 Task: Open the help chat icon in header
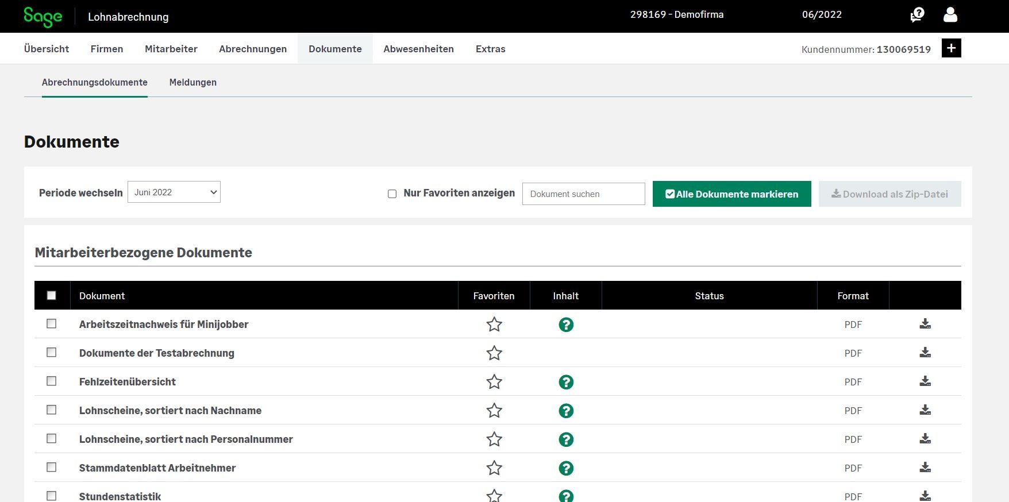click(916, 15)
